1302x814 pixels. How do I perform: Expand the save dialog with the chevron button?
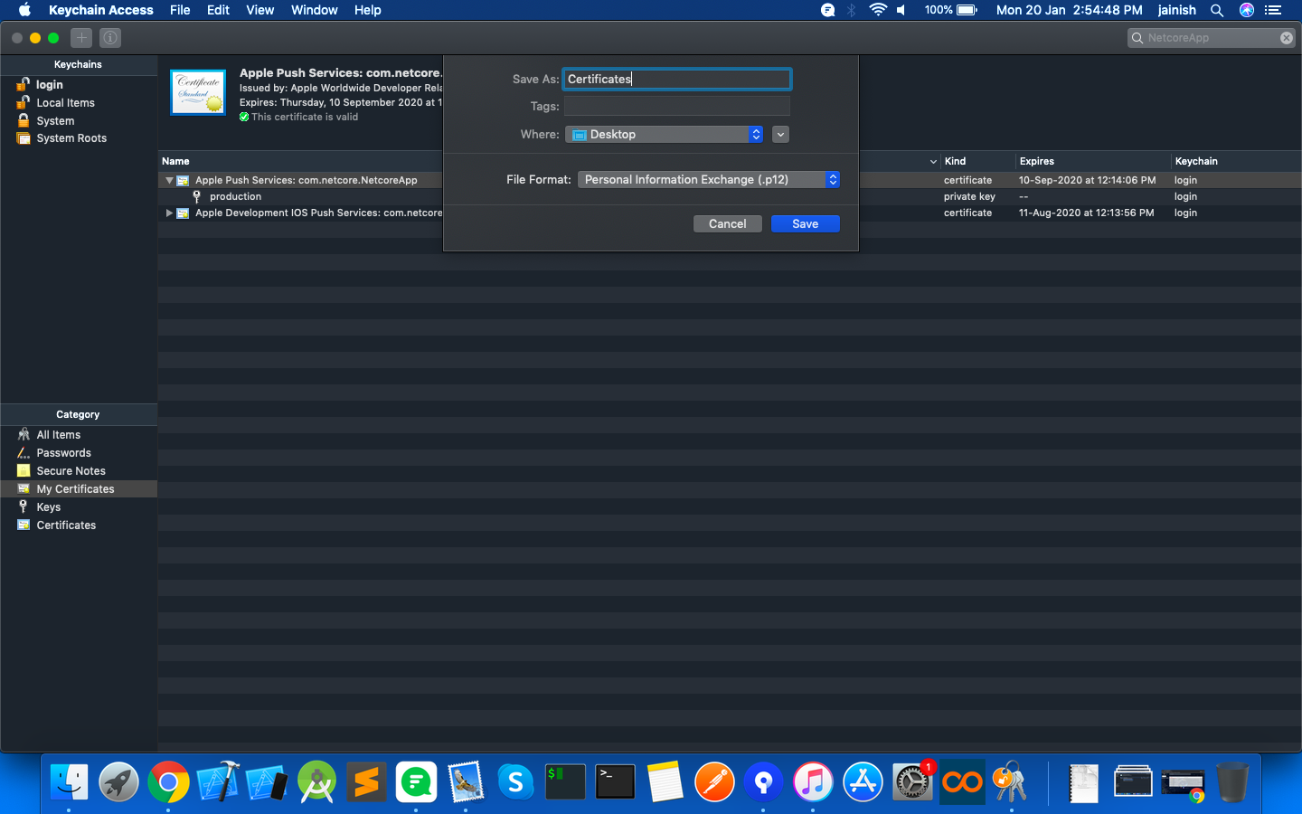[x=781, y=135]
